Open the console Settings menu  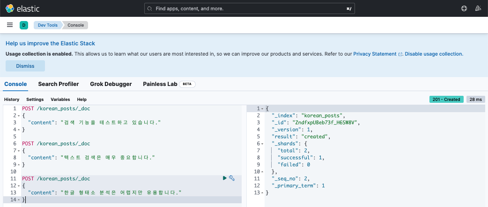(x=35, y=100)
